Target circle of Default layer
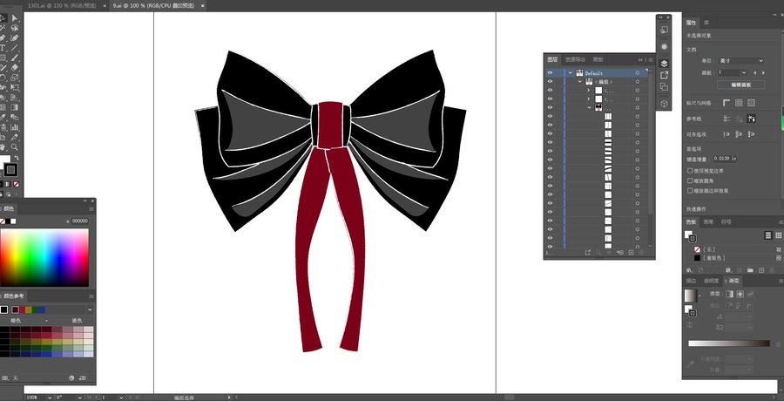The height and width of the screenshot is (401, 784). [x=638, y=73]
